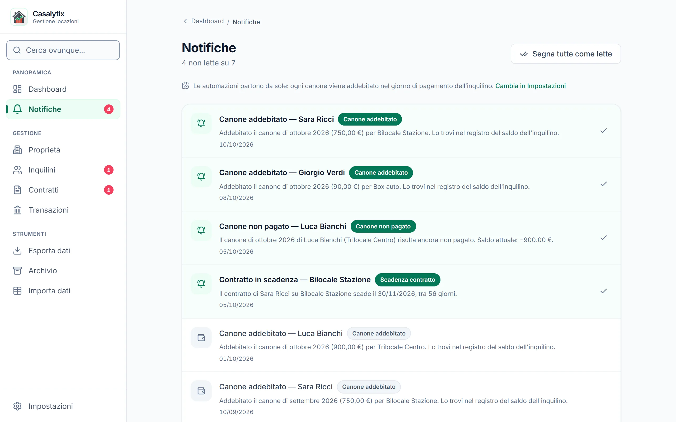The width and height of the screenshot is (676, 422).
Task: Open Esporta dati tool
Action: pos(63,251)
